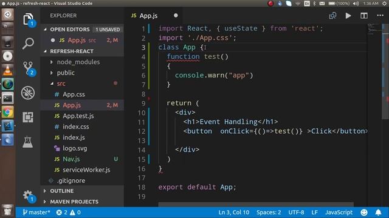This screenshot has height=218, width=389.
Task: Open index.css file
Action: pyautogui.click(x=75, y=127)
